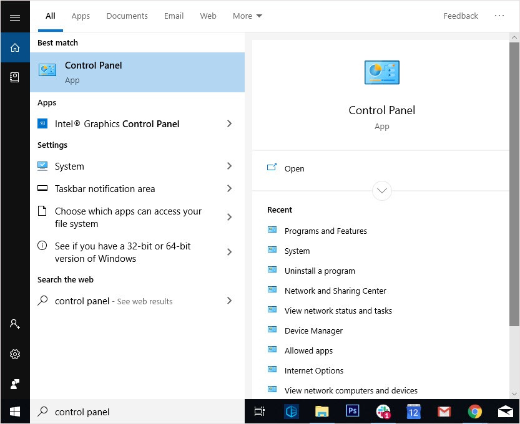Click the icon beside Device Manager

272,329
